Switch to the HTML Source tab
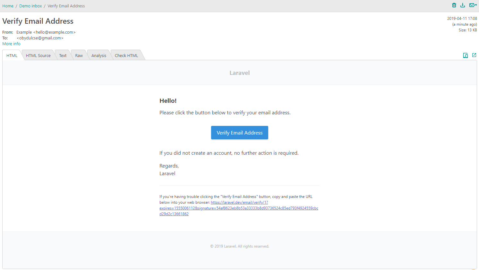The image size is (479, 270). [x=38, y=55]
